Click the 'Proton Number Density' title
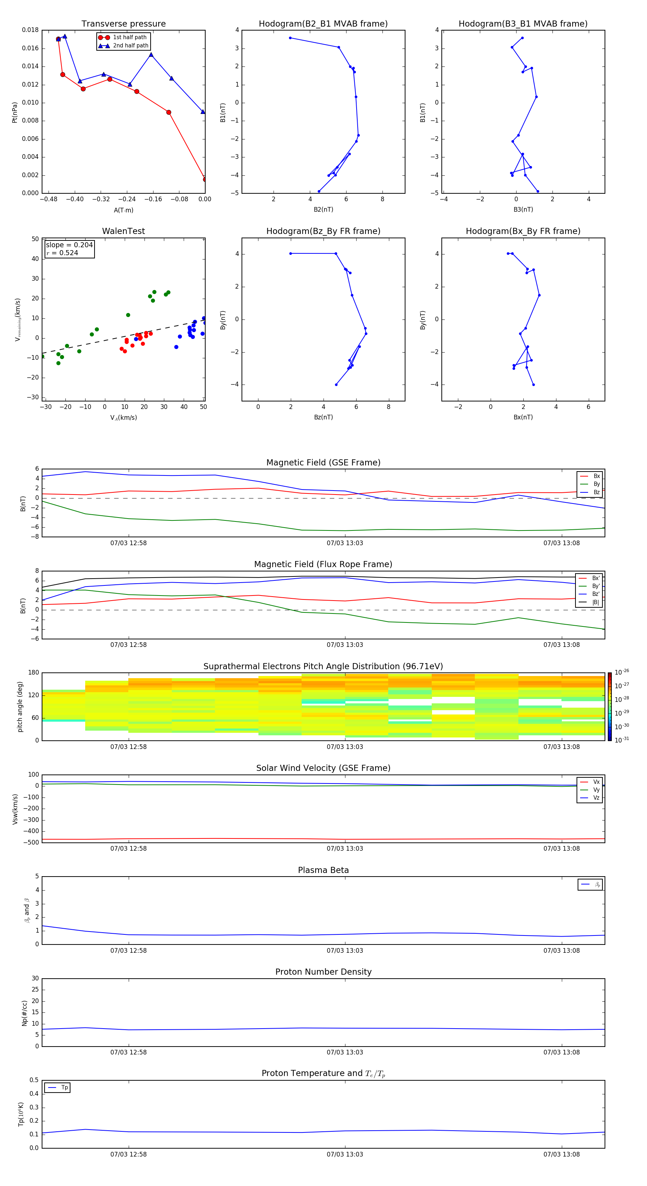This screenshot has height=1186, width=647. (323, 972)
